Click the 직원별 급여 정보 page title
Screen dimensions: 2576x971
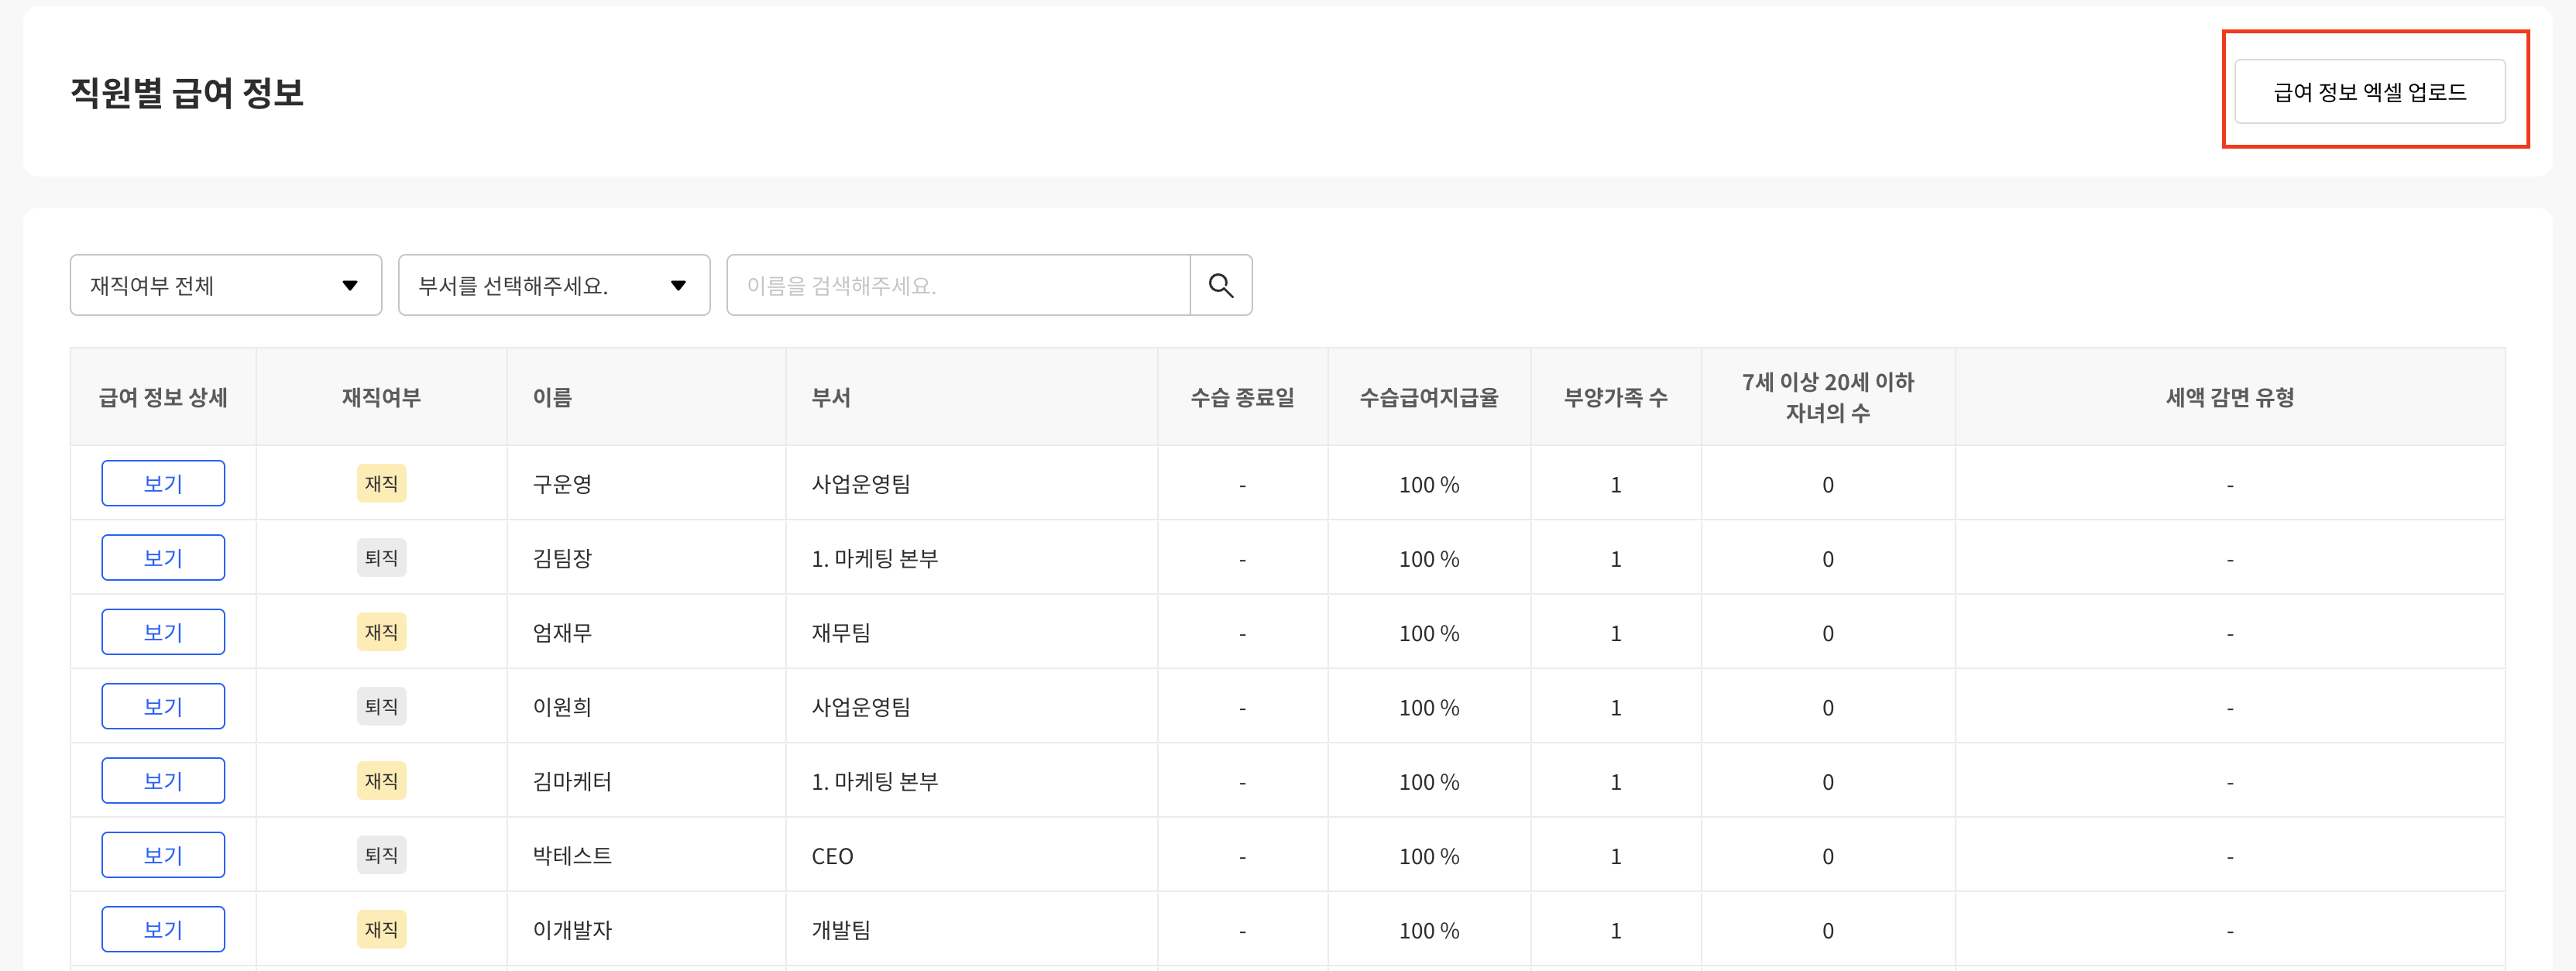187,92
